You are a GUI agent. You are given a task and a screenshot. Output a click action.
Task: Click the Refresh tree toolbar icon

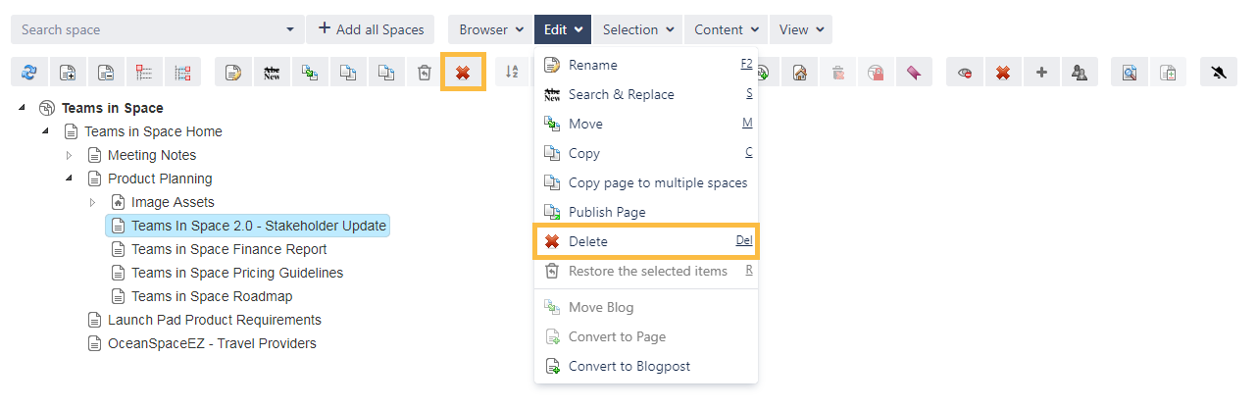point(29,72)
